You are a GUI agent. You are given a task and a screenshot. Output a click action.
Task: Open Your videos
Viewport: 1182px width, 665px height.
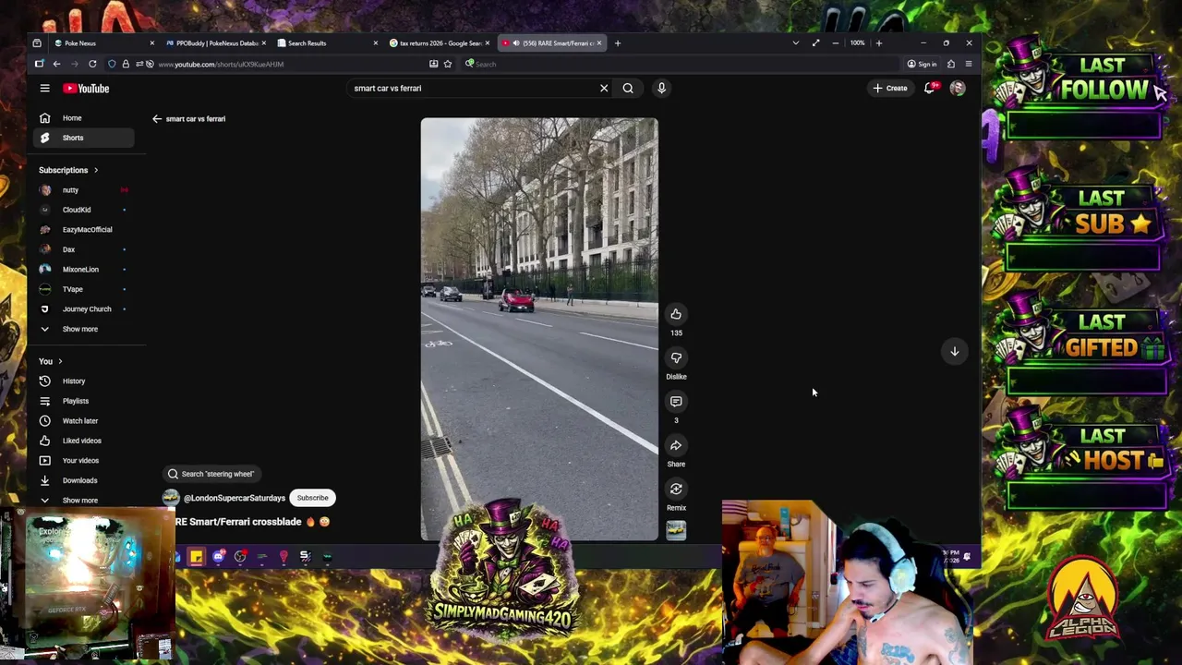pyautogui.click(x=84, y=460)
